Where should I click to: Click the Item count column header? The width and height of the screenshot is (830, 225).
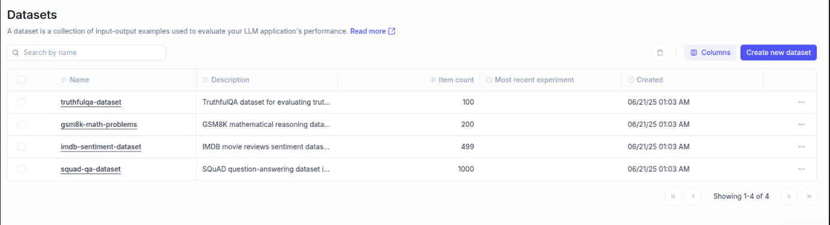point(452,80)
